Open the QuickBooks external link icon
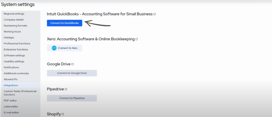 155,14
